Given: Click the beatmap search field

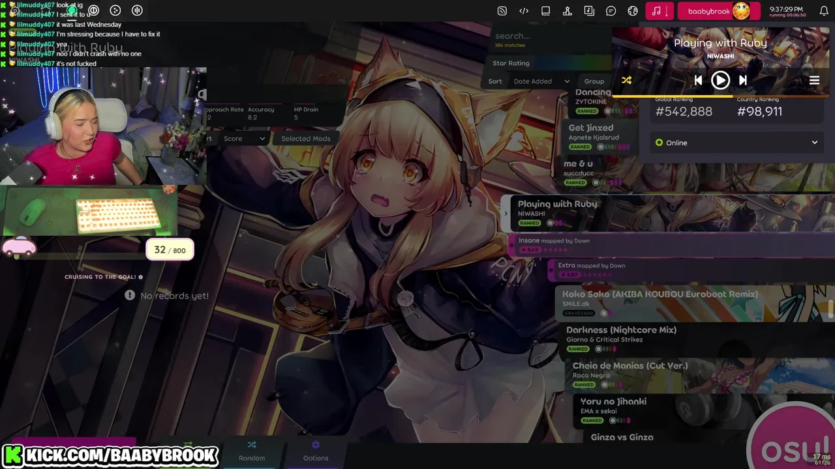Looking at the screenshot, I should [x=551, y=36].
